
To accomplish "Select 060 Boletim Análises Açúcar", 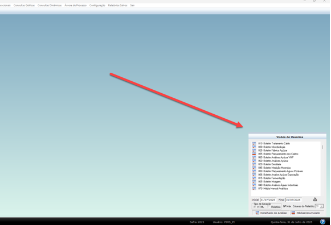I will [x=273, y=161].
